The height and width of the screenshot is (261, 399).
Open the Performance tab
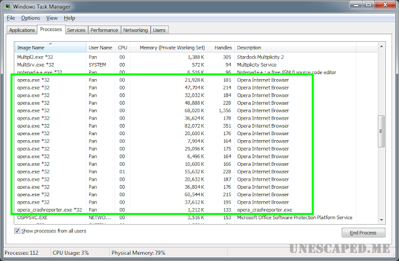pos(104,30)
